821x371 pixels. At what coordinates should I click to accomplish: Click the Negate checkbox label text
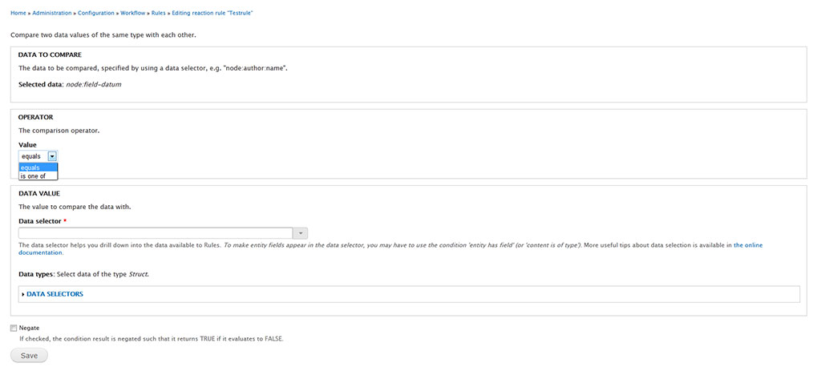point(29,328)
